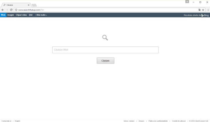Open the Chrome three-dot menu

click(208, 10)
